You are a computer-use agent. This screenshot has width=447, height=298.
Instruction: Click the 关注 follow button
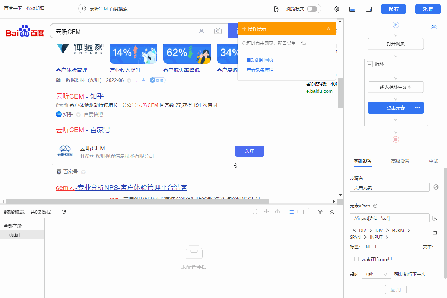tap(250, 151)
